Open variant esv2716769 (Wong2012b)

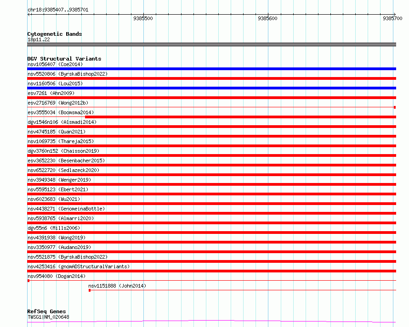tap(58, 103)
